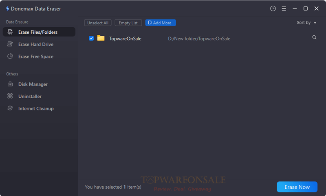Uncheck the TopwareOnSale folder checkbox
The width and height of the screenshot is (326, 196).
91,38
